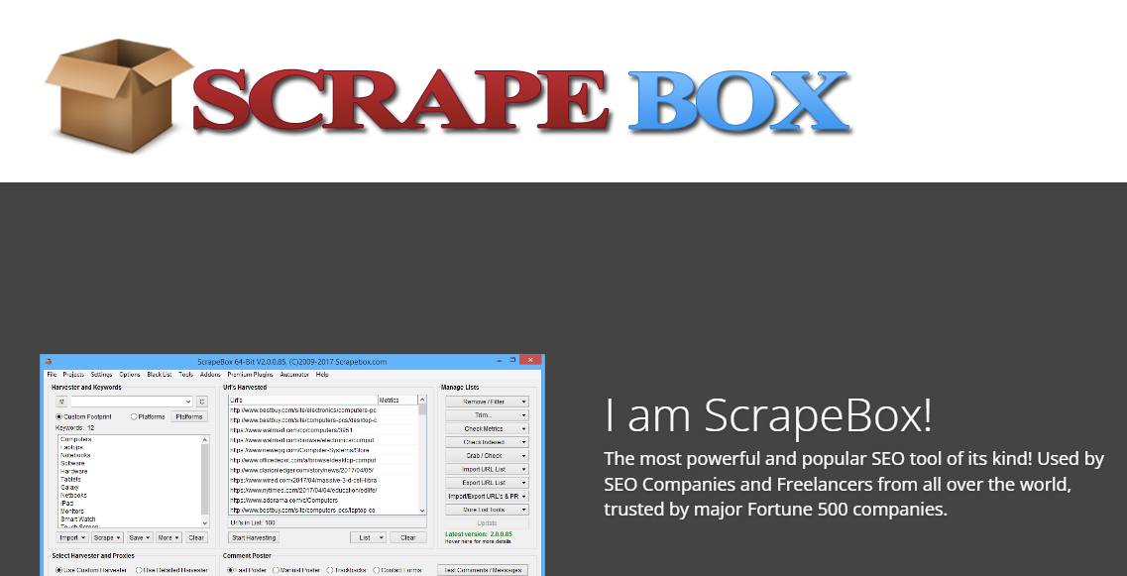Image resolution: width=1127 pixels, height=576 pixels.
Task: Open the File menu
Action: 52,375
